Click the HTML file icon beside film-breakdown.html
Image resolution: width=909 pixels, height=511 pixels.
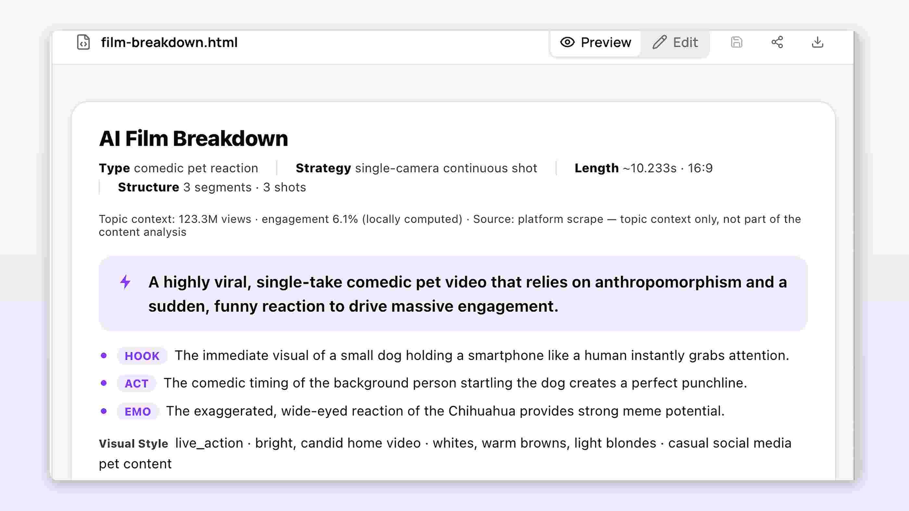83,42
